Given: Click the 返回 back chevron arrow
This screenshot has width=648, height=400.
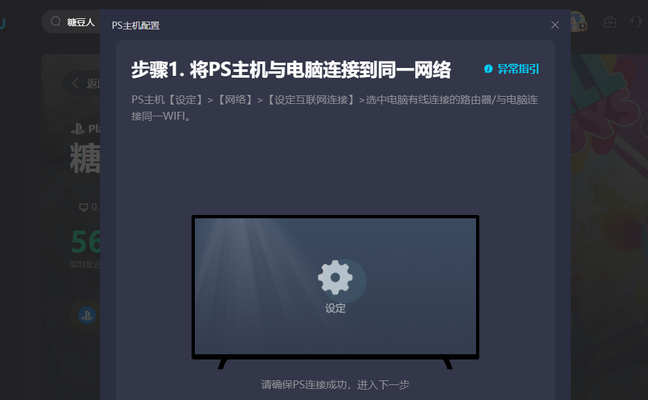Looking at the screenshot, I should (75, 83).
